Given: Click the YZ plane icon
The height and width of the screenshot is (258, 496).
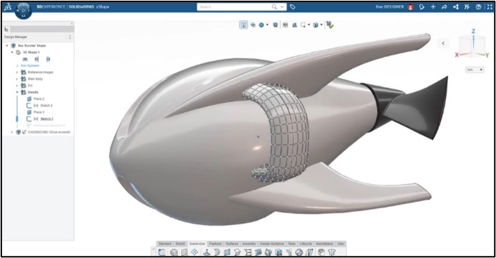Looking at the screenshot, I should click(37, 59).
